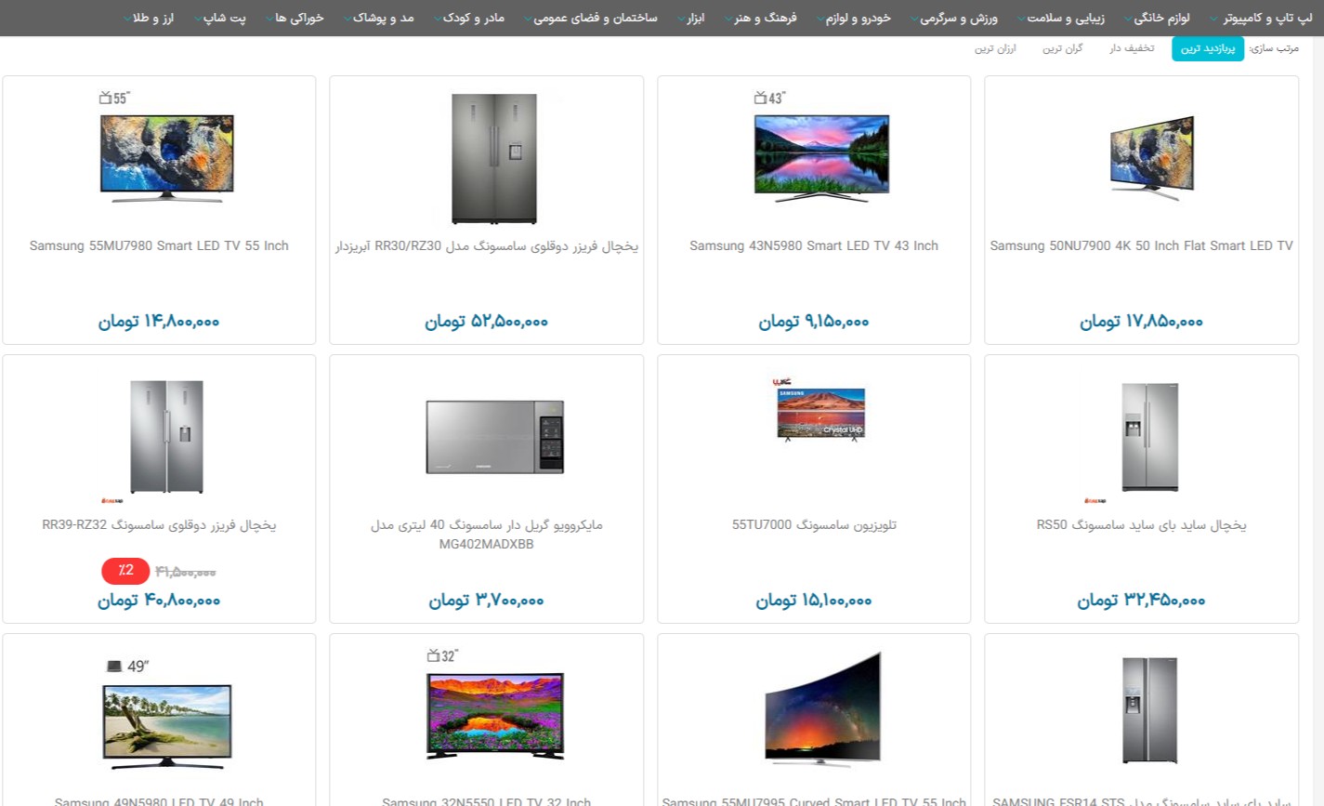Expand the زیبایی و سلامت category dropdown
The width and height of the screenshot is (1324, 806).
click(1060, 18)
